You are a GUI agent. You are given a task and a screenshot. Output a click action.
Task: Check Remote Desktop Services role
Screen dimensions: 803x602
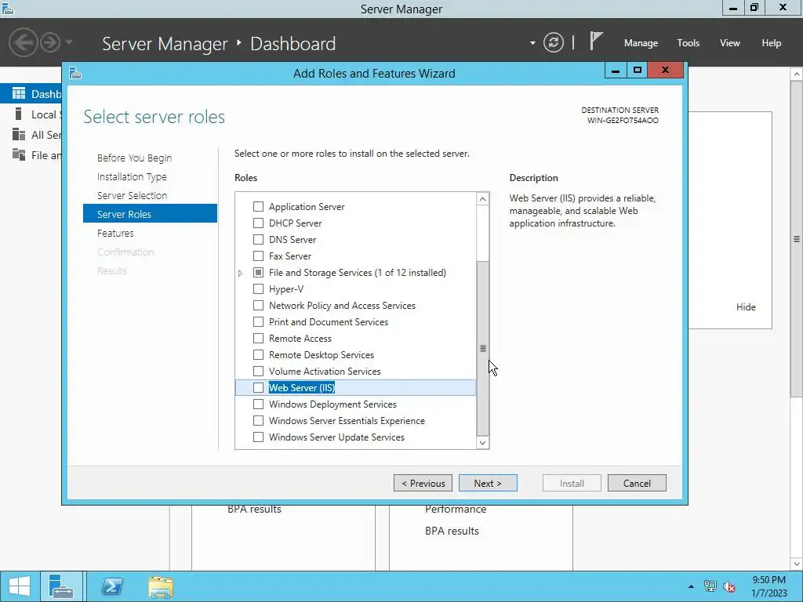coord(258,354)
